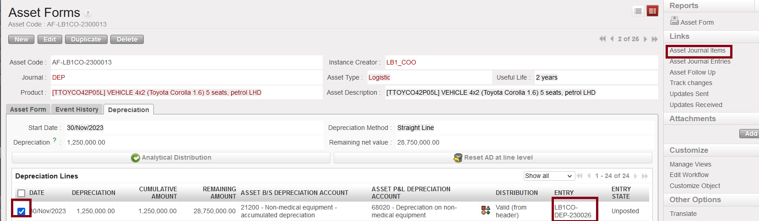Sort by DATE column header
Viewport: 759px width, 221px height.
pyautogui.click(x=37, y=193)
